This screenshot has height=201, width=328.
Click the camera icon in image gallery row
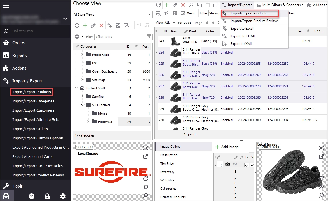(x=227, y=164)
